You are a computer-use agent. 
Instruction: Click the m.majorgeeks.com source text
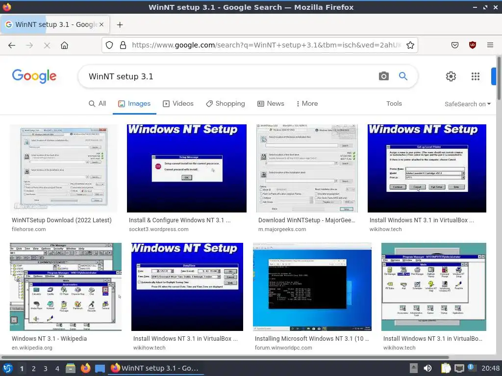[282, 229]
